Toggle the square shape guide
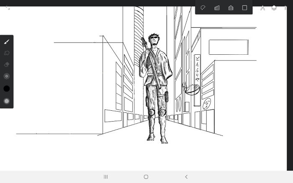Viewport: 293px width, 183px height. tap(244, 8)
